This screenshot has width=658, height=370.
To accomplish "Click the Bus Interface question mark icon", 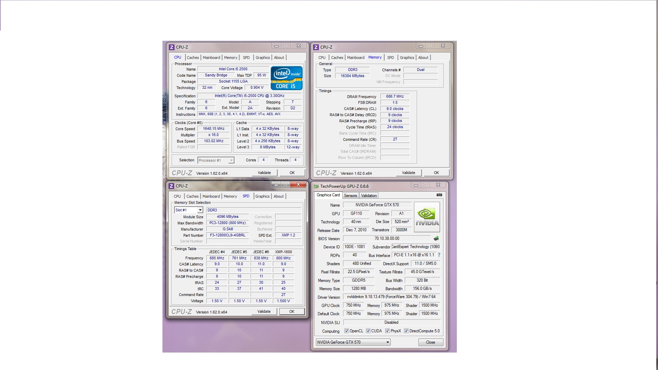I will click(439, 255).
